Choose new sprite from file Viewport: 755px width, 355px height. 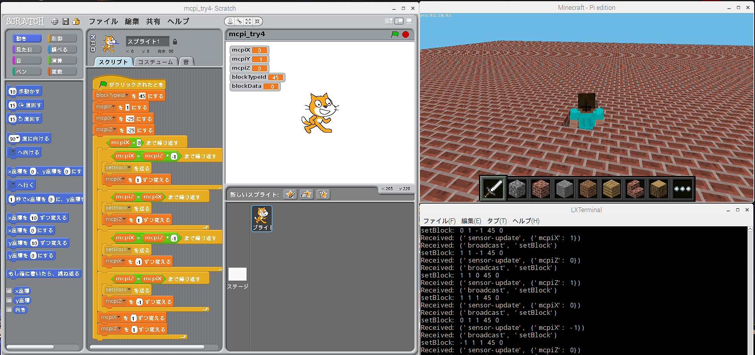306,194
